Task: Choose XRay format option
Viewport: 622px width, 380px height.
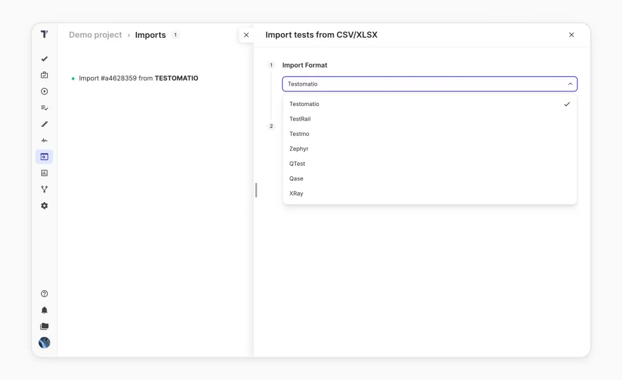Action: click(x=429, y=194)
